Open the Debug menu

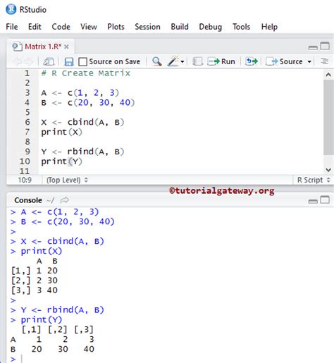tap(211, 27)
